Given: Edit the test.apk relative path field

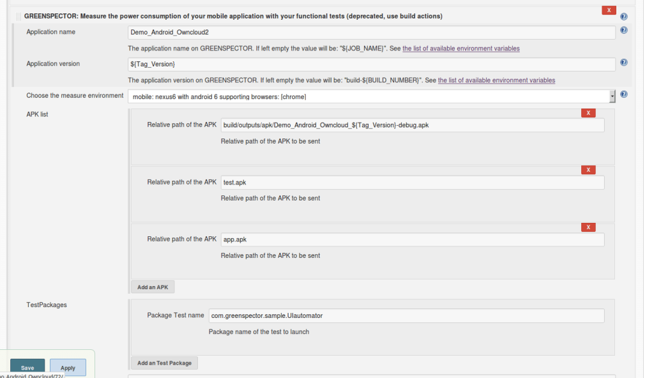Looking at the screenshot, I should click(x=413, y=183).
